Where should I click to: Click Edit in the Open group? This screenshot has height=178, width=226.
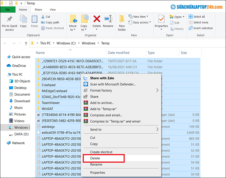174,23
